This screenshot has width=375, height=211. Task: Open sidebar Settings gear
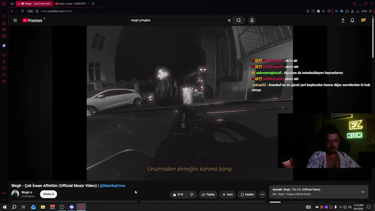pos(4,81)
